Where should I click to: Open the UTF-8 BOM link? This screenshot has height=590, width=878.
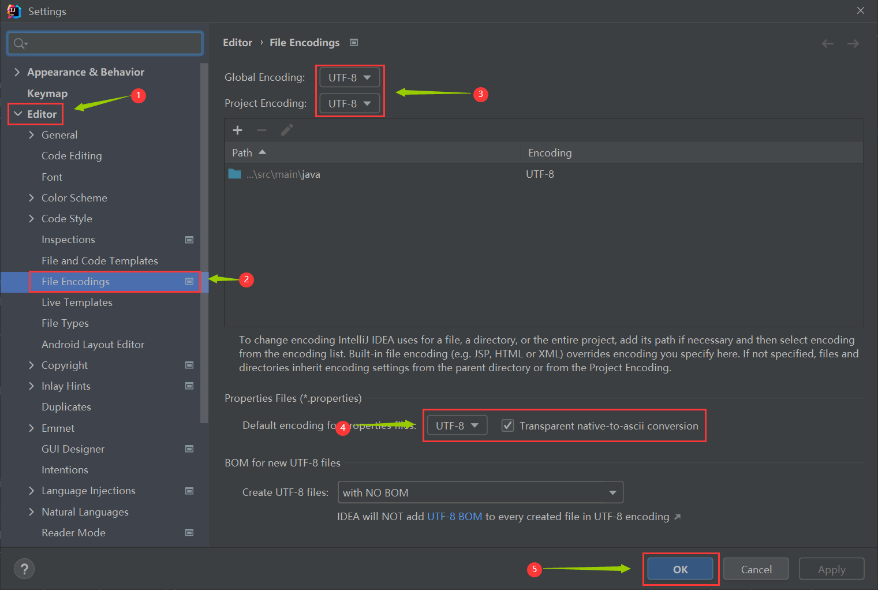tap(454, 517)
